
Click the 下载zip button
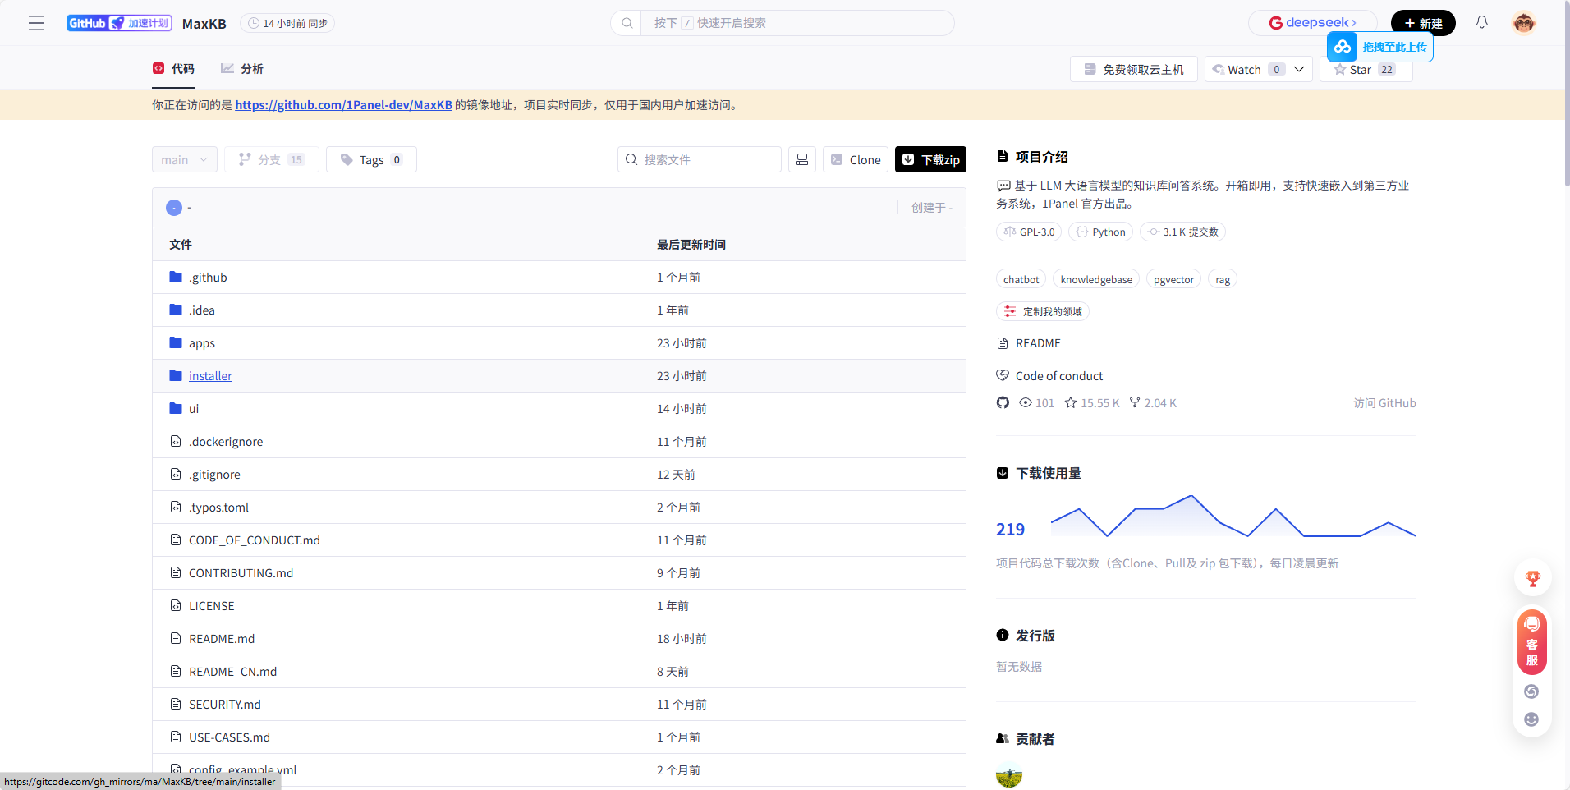[930, 159]
